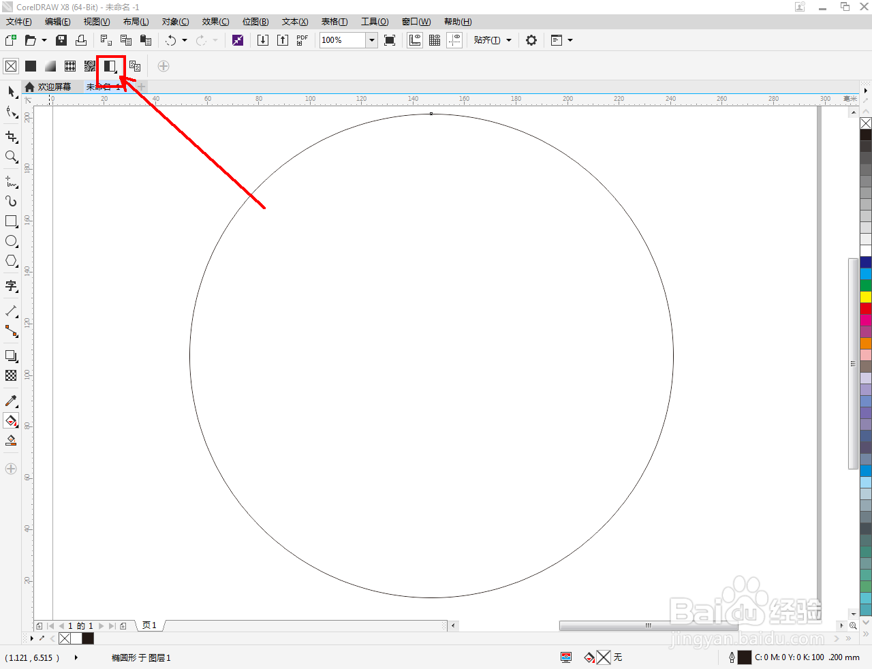The image size is (872, 669).
Task: Select the Drop Shadow tool
Action: [x=12, y=356]
